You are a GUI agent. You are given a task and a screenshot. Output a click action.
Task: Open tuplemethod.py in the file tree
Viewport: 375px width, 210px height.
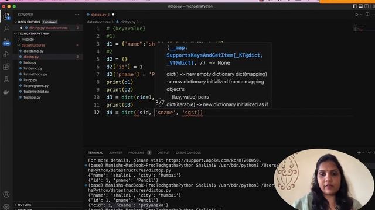36,92
